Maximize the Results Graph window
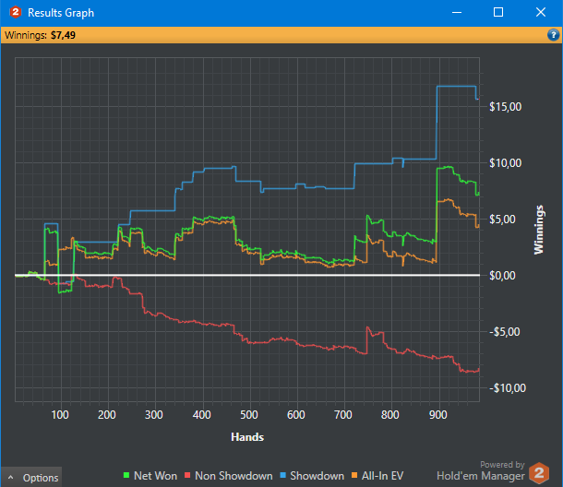The width and height of the screenshot is (563, 487). [x=498, y=13]
